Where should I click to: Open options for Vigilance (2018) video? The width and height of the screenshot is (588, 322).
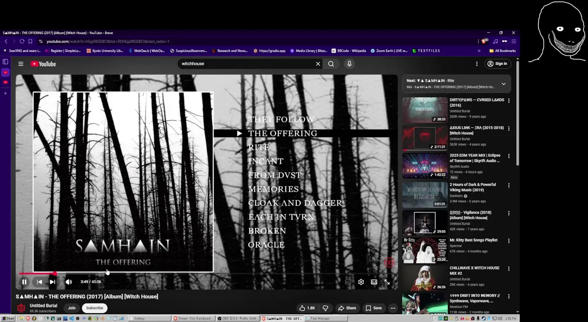click(x=509, y=213)
